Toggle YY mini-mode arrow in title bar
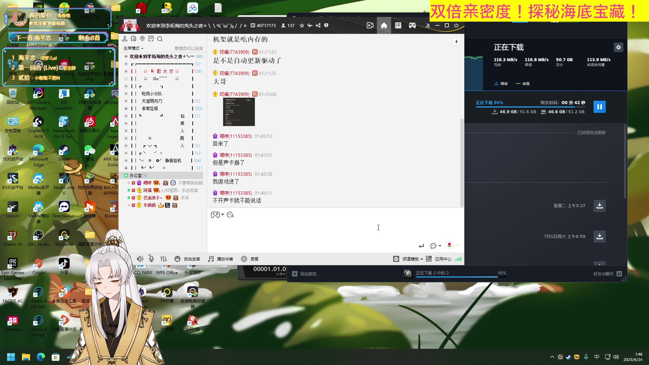 tap(428, 25)
